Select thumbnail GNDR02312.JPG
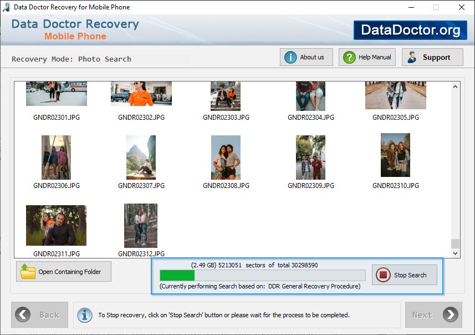This screenshot has height=335, width=475. click(141, 226)
